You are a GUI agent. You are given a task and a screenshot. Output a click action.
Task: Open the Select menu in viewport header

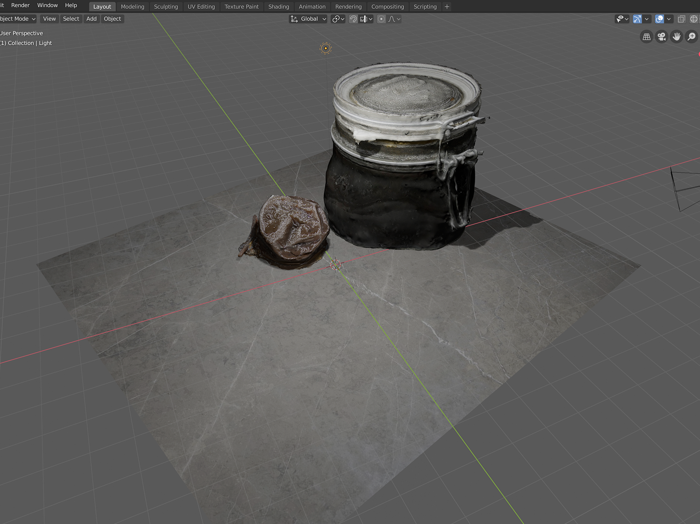click(x=71, y=19)
